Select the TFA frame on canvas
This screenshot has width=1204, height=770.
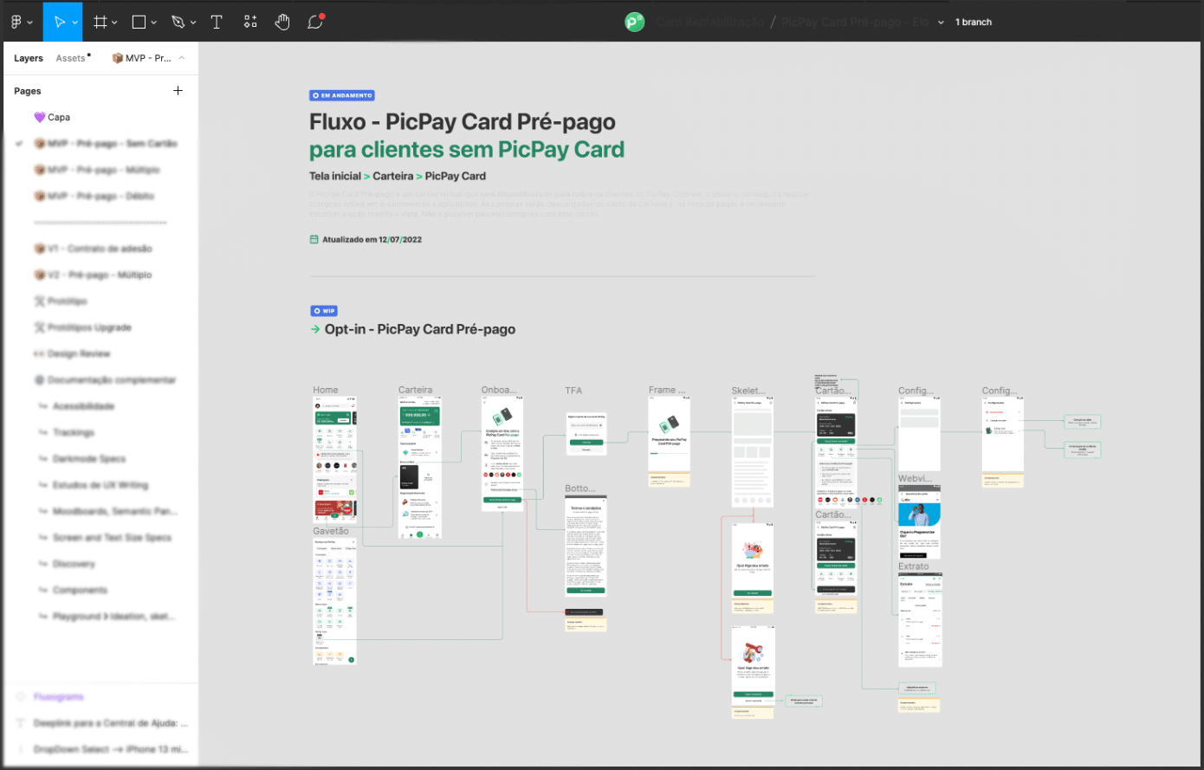(586, 433)
